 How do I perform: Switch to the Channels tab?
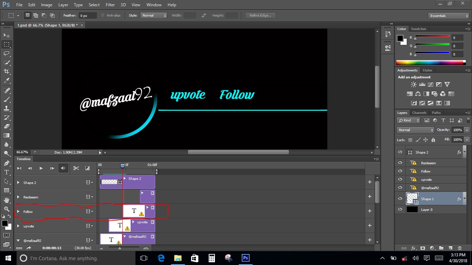pos(419,113)
